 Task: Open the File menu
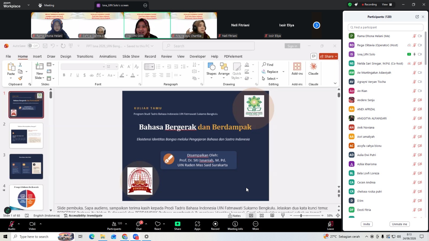pos(8,57)
